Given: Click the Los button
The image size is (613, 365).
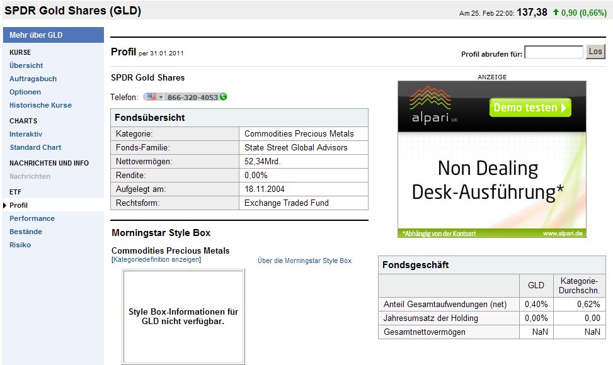Looking at the screenshot, I should [x=595, y=52].
